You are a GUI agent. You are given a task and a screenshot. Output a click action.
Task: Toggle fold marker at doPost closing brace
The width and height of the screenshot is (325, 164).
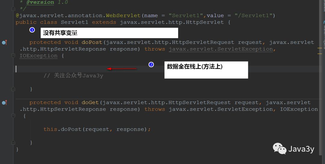(13, 89)
